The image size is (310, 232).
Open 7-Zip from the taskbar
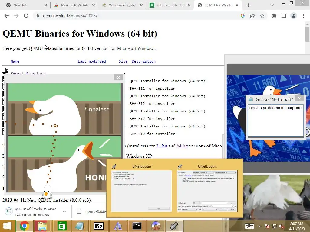point(98,226)
